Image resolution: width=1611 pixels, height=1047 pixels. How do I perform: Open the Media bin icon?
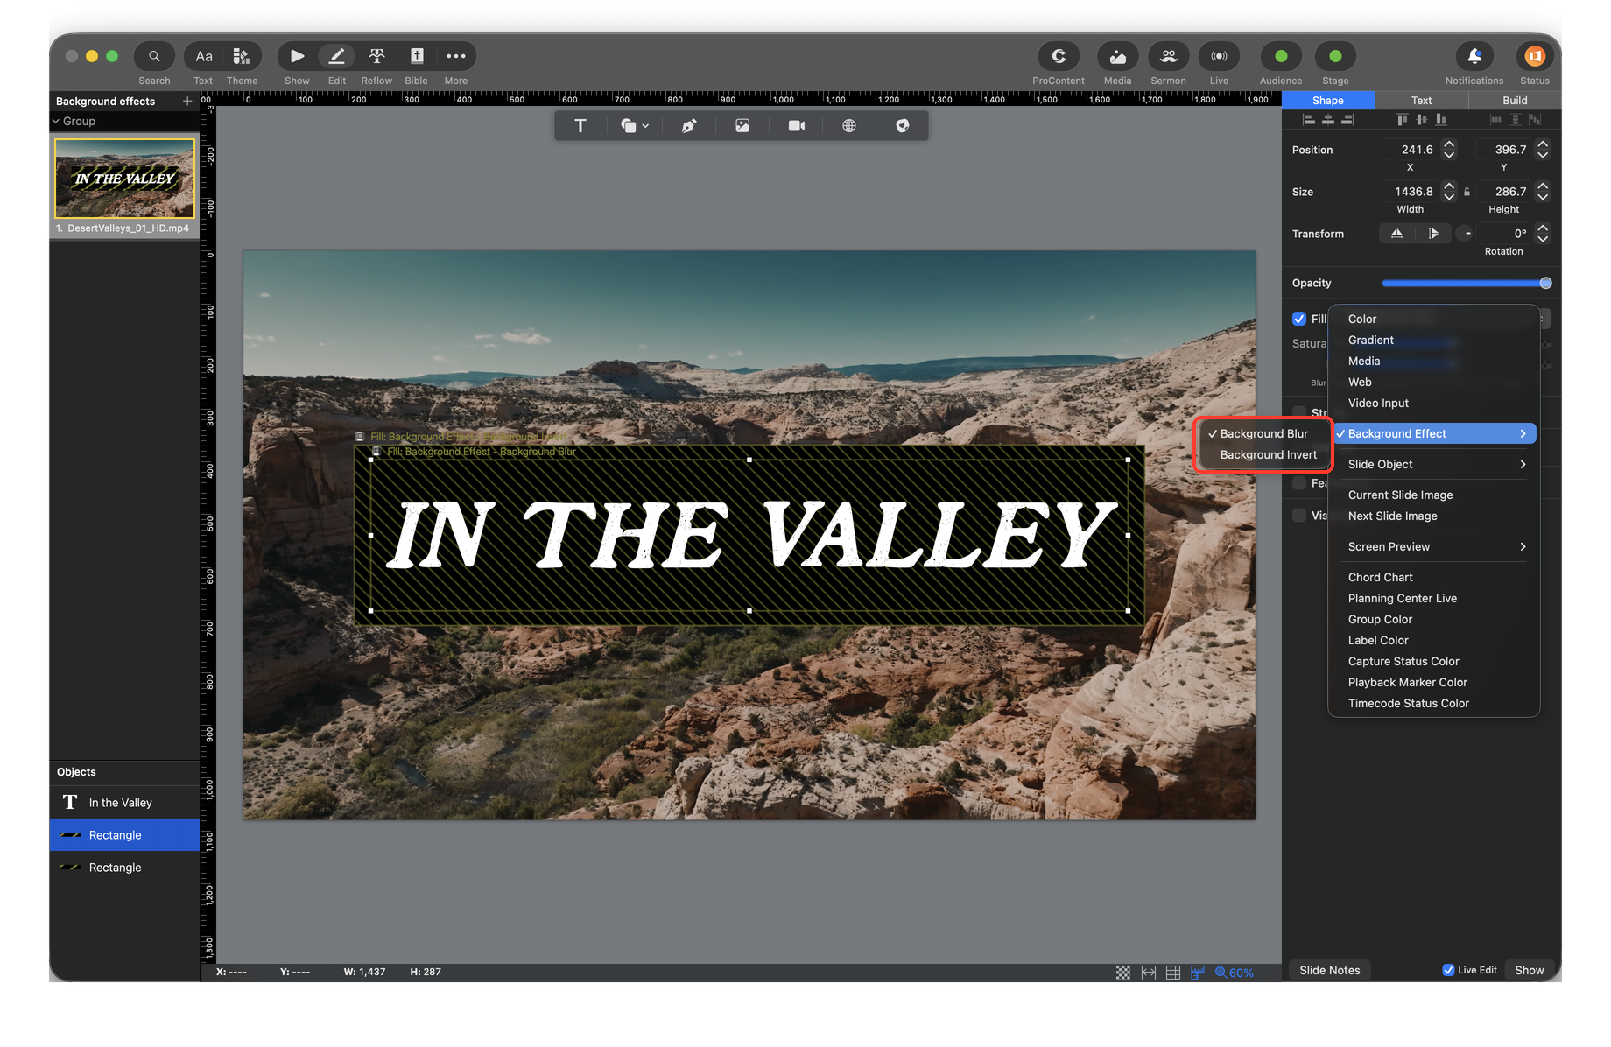[x=1117, y=56]
